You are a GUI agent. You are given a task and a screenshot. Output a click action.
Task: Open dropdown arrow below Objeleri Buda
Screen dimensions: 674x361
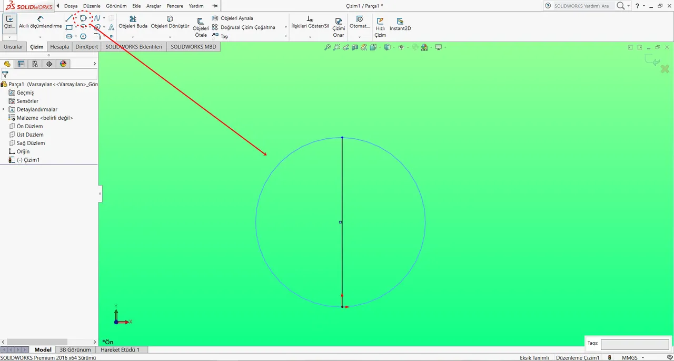(133, 37)
